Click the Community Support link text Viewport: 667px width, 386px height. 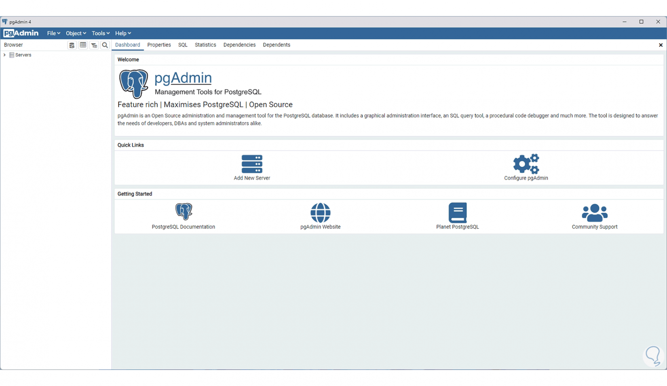tap(595, 227)
